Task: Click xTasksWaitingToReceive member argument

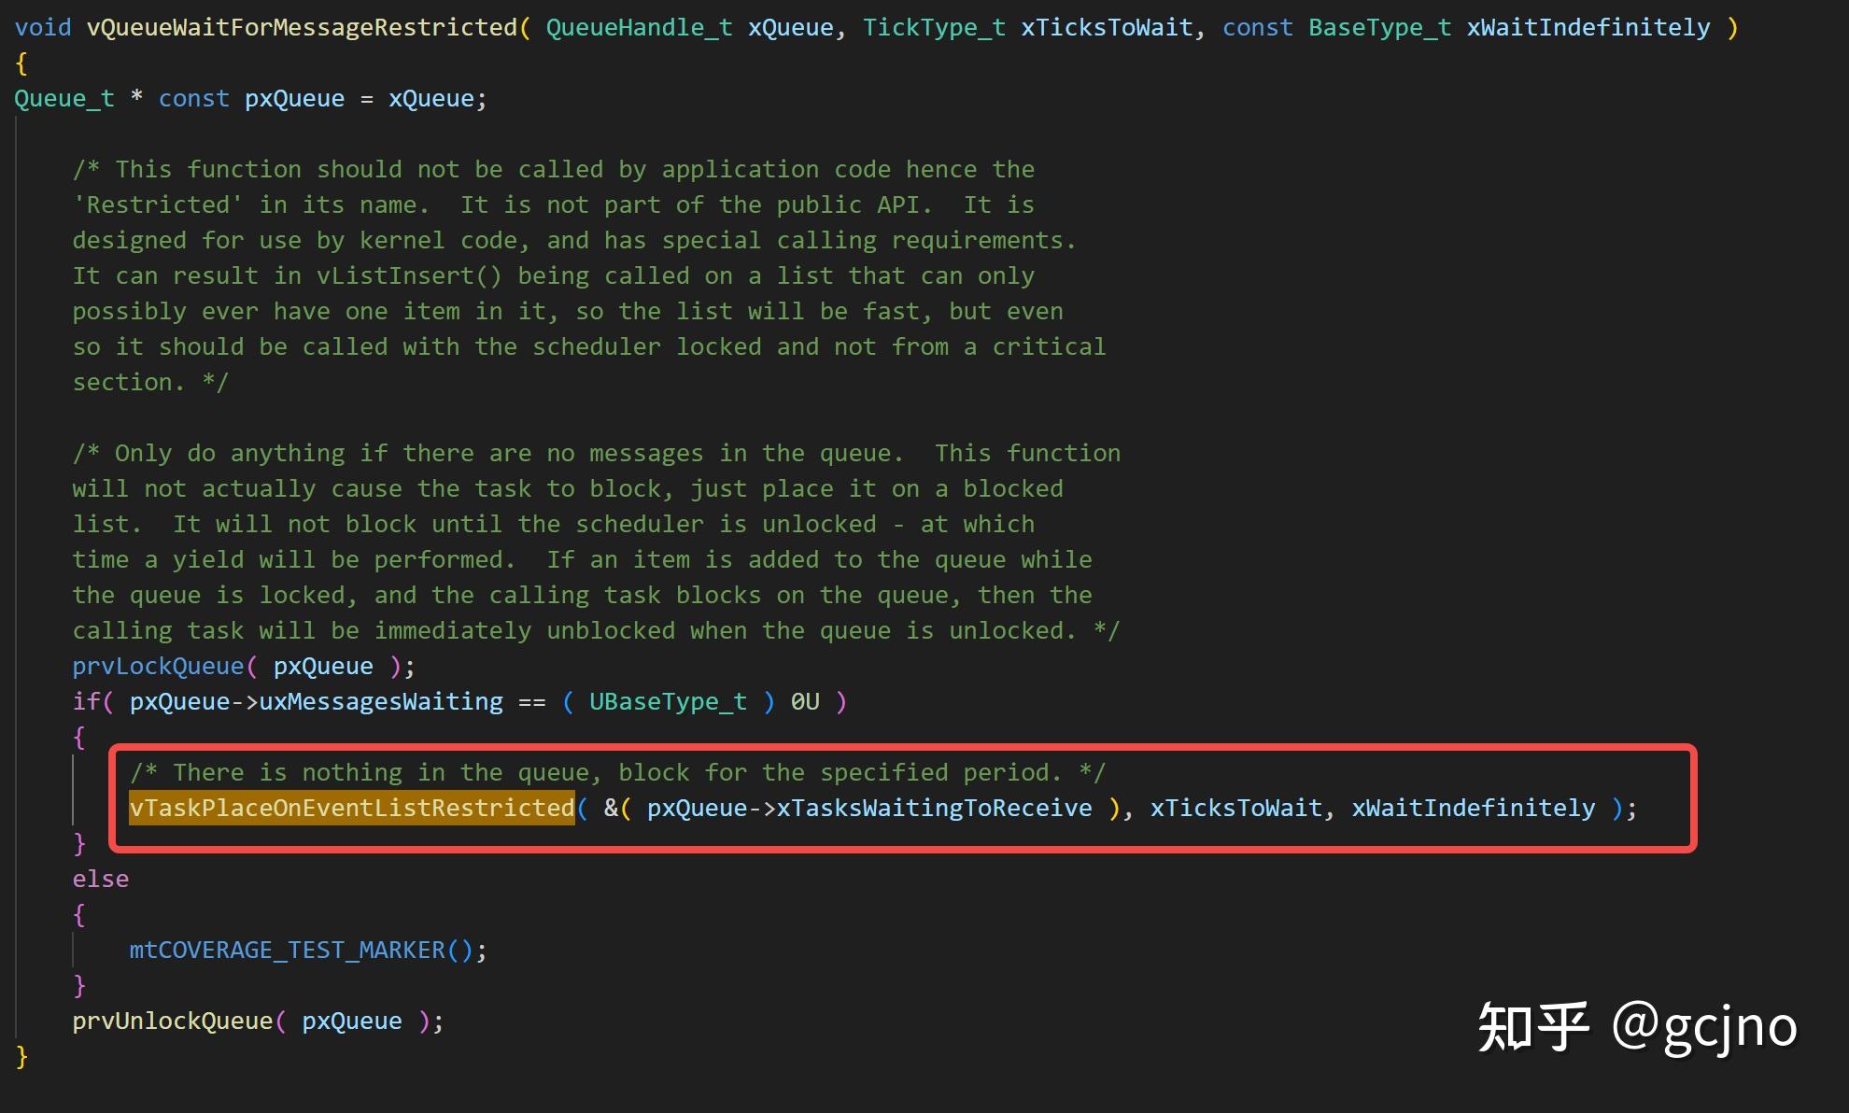Action: (x=934, y=808)
